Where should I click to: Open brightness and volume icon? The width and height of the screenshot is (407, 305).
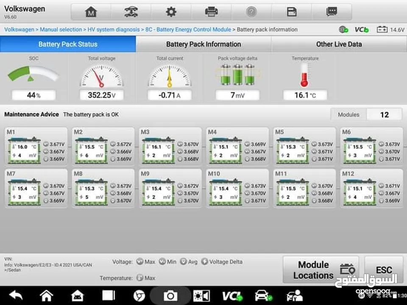pos(201,296)
